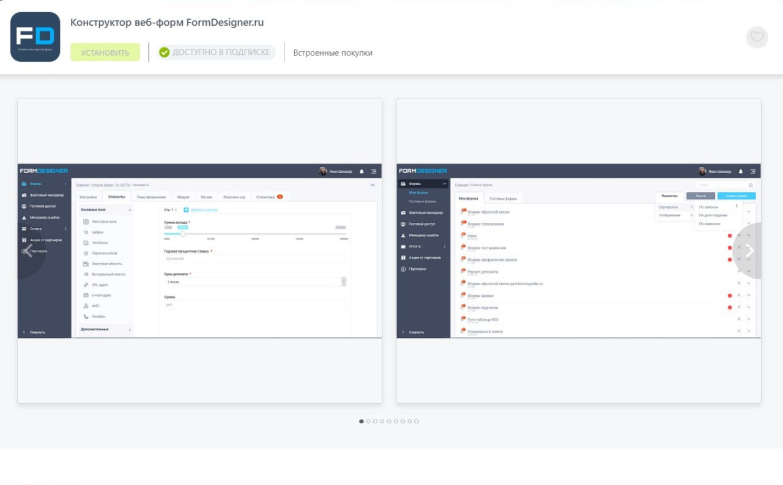Go to the previous screenshot with left arrow
Viewport: 783px width, 485px height.
coord(28,250)
